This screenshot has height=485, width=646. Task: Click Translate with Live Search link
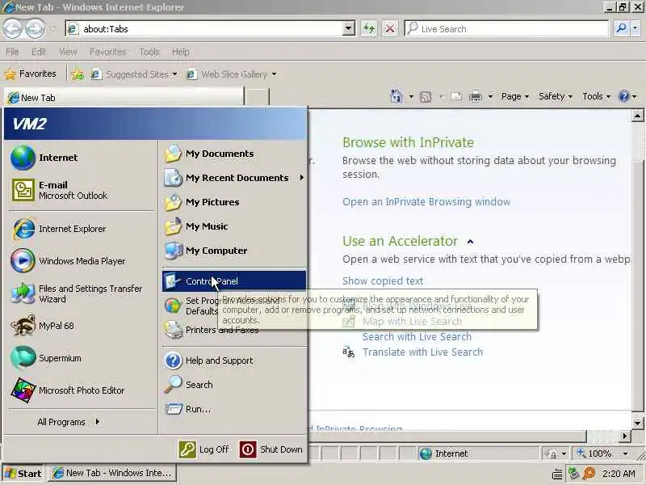coord(422,352)
